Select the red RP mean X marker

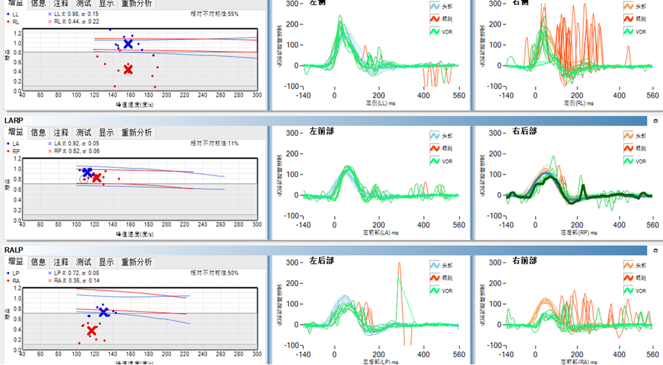[x=97, y=178]
